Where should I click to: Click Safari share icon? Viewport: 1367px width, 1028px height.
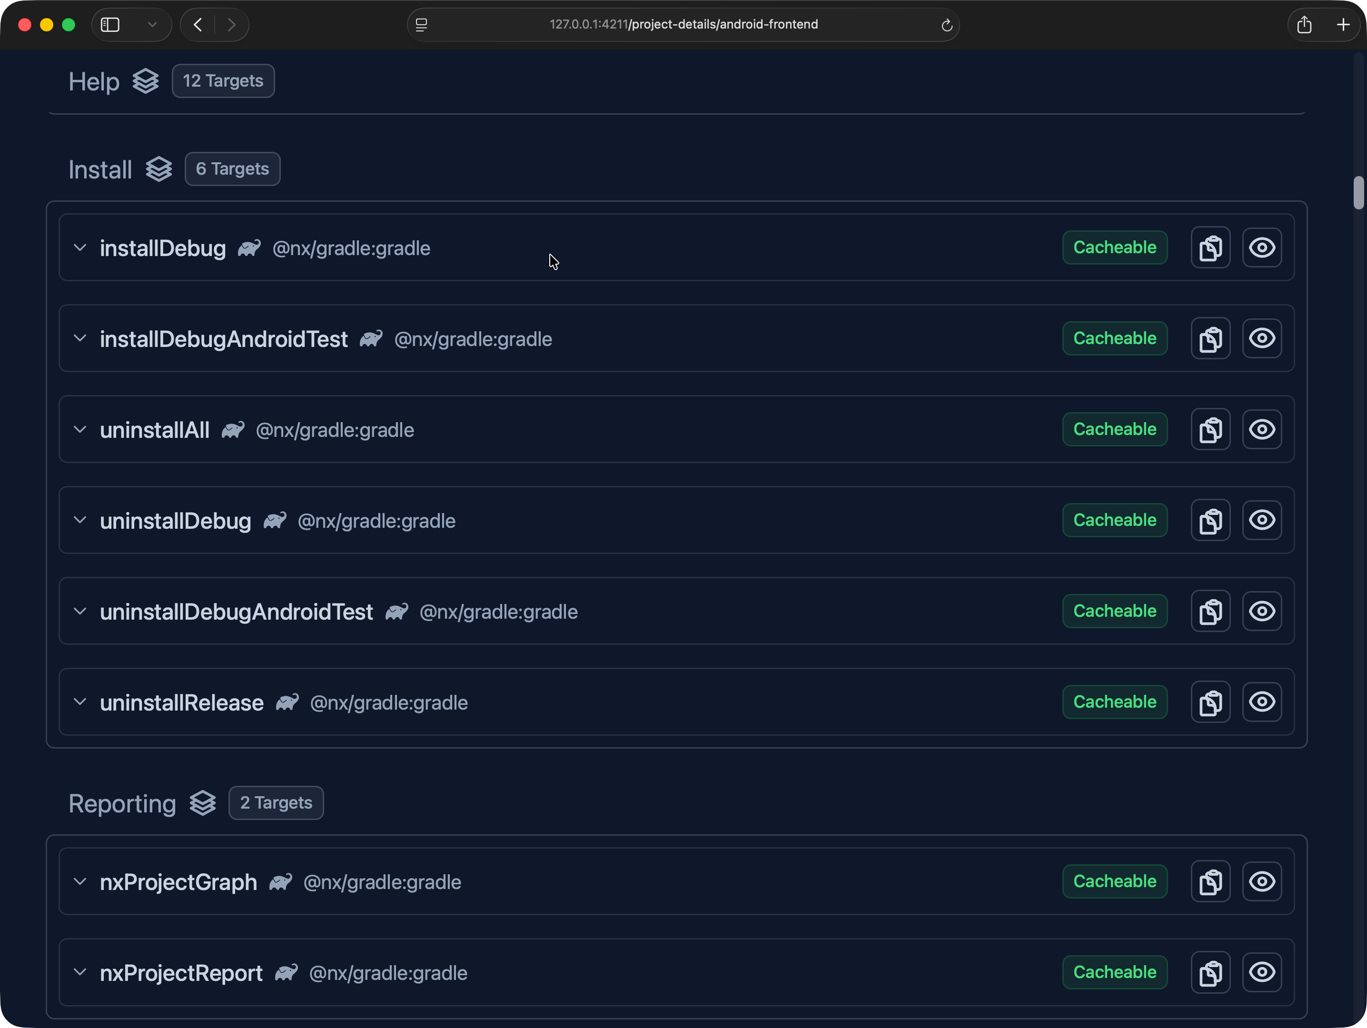click(1304, 25)
